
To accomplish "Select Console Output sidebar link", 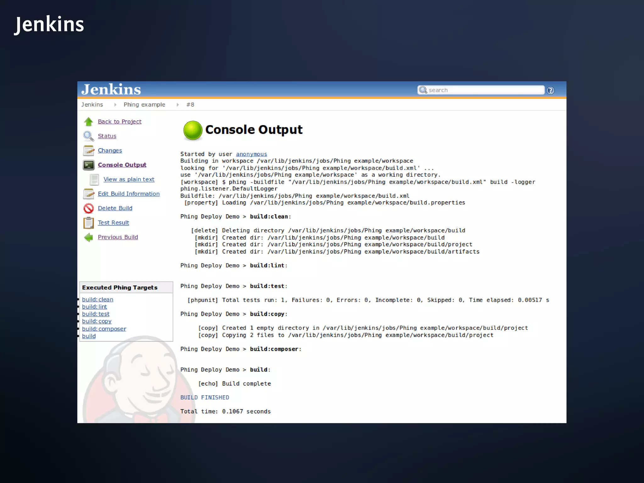I will coord(122,165).
